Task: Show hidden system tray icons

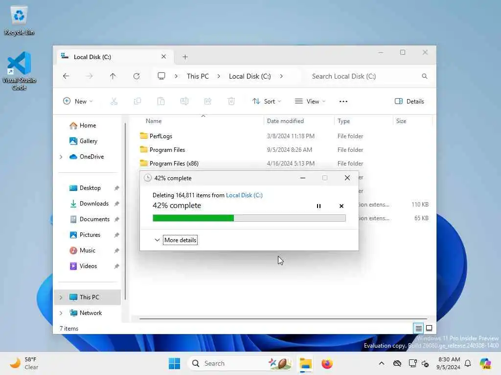Action: click(x=382, y=363)
